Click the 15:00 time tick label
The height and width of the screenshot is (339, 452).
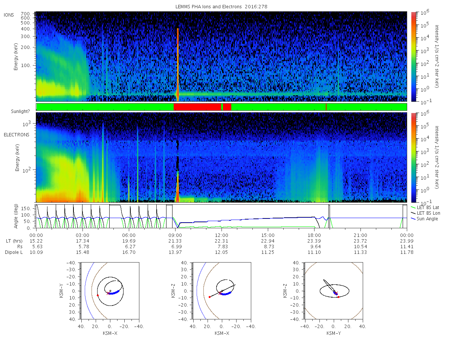268,235
